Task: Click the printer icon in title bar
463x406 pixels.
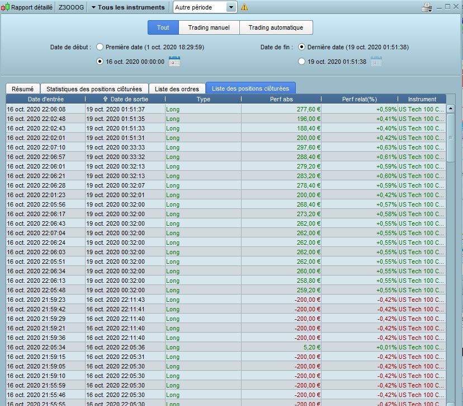Action: [x=426, y=7]
